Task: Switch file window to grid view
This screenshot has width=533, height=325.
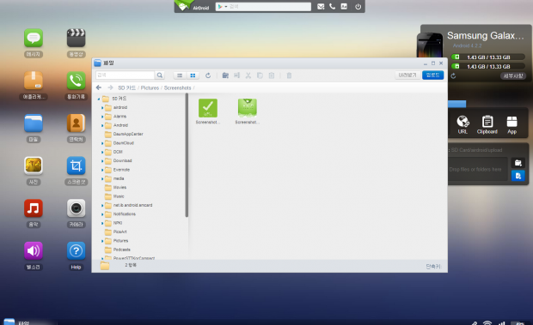Action: pos(193,75)
